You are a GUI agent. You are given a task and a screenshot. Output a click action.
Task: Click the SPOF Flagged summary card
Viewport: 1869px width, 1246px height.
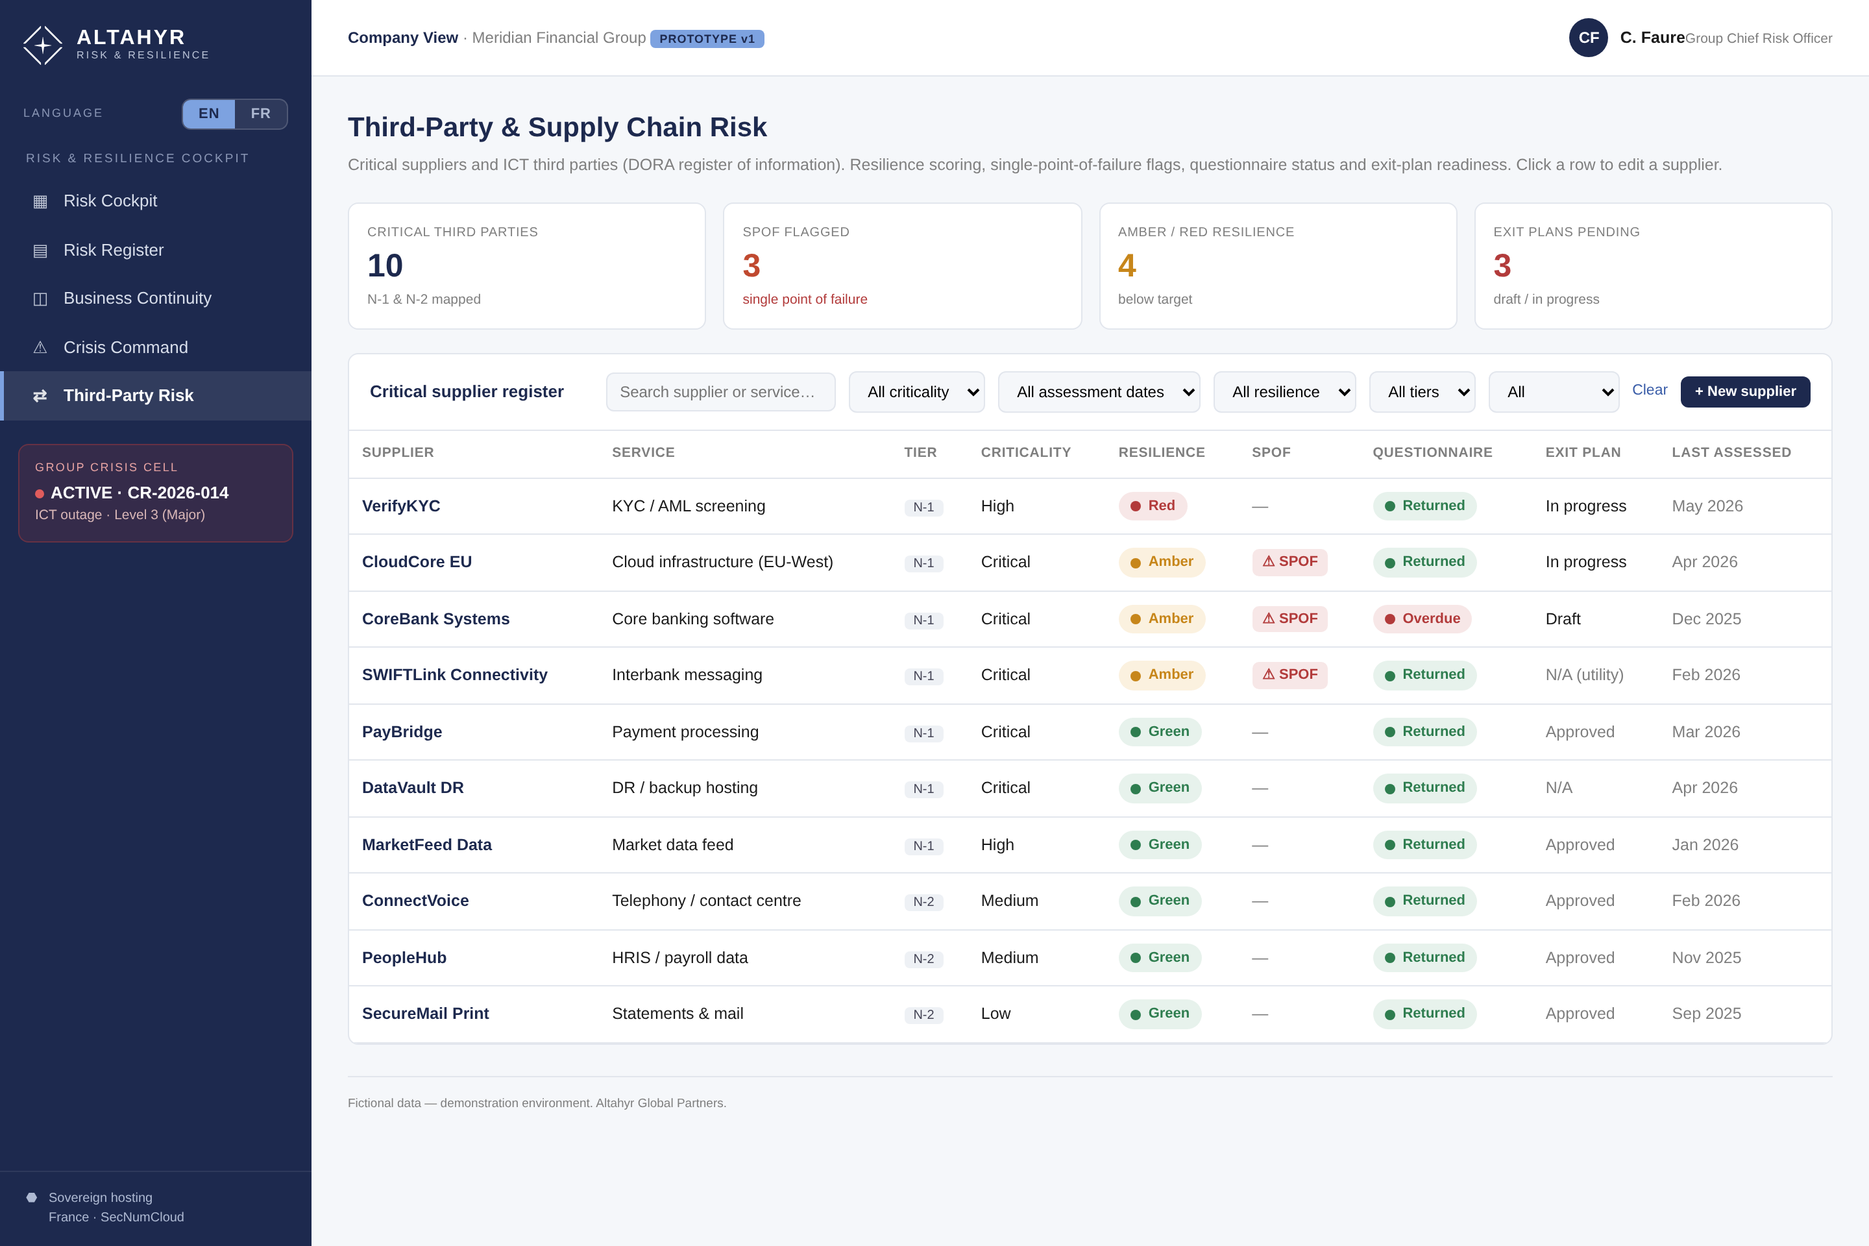coord(903,266)
